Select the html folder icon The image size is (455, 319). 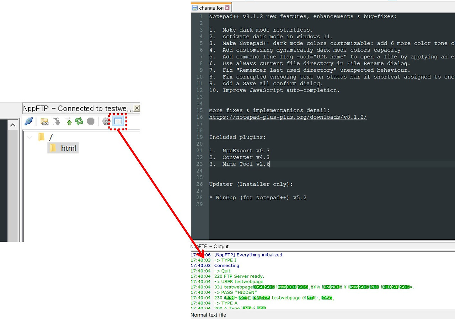(53, 148)
